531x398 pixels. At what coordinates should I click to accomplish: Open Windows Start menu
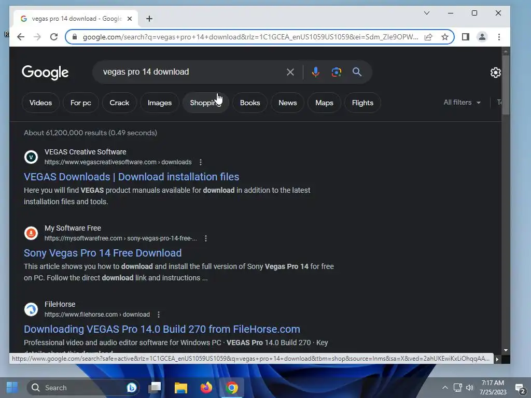[x=12, y=388]
